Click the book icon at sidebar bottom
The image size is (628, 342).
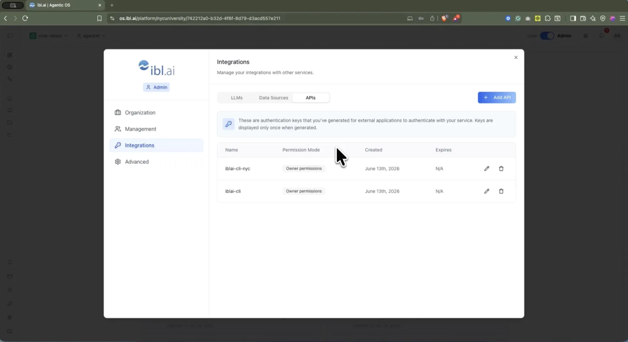pyautogui.click(x=10, y=331)
